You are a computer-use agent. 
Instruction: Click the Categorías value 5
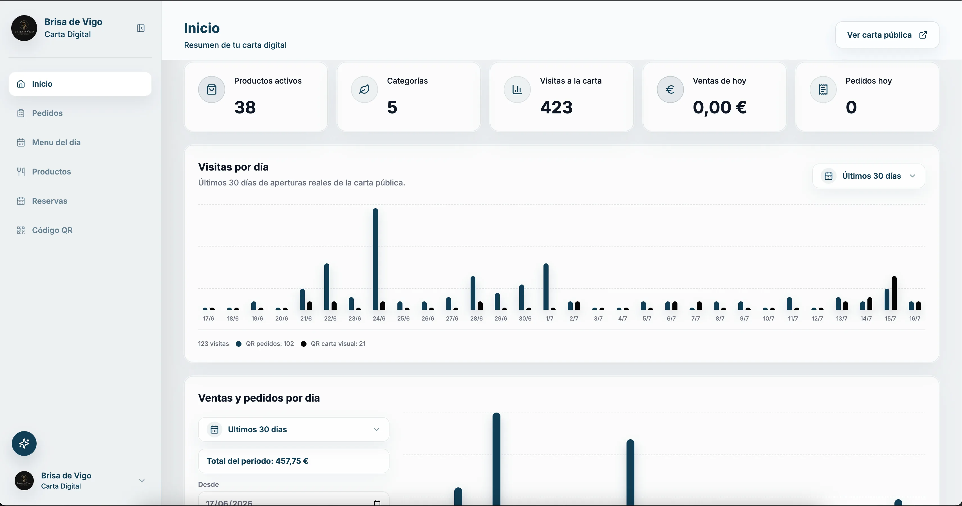pos(392,108)
